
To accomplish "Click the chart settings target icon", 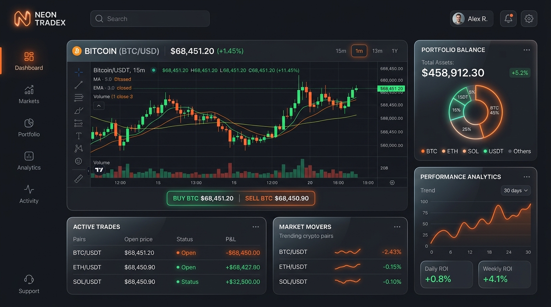I will [x=392, y=183].
